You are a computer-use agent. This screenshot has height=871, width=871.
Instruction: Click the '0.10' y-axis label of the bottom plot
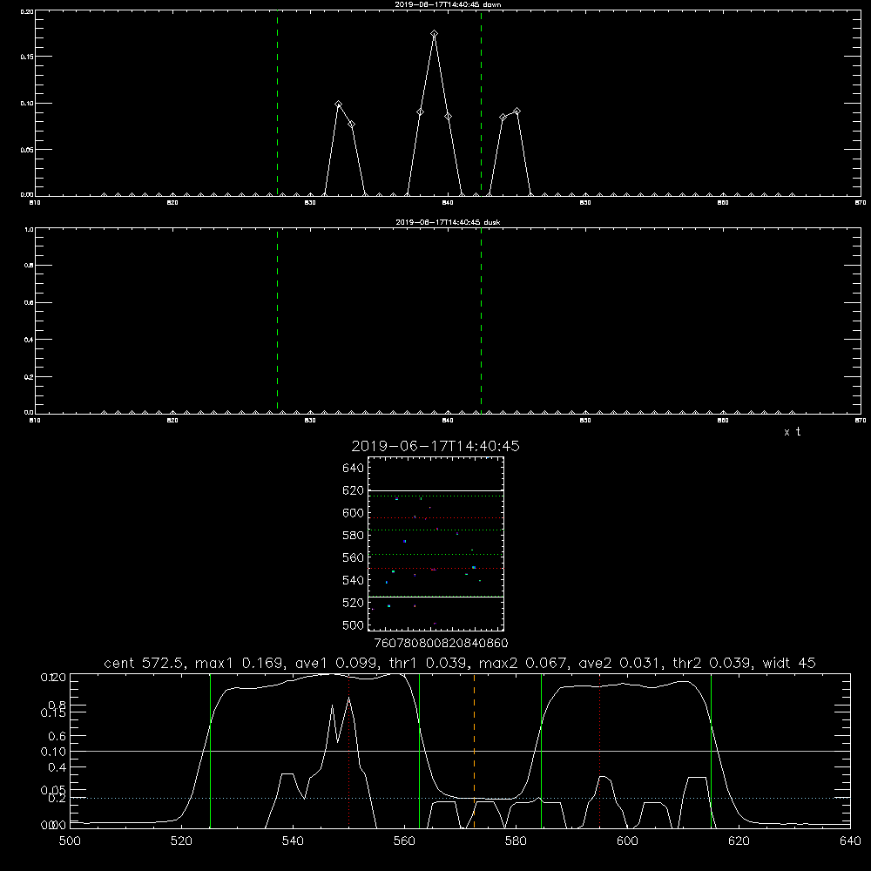pyautogui.click(x=53, y=752)
